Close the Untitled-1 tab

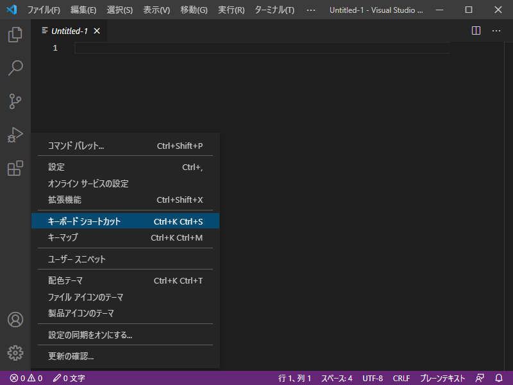tap(97, 31)
